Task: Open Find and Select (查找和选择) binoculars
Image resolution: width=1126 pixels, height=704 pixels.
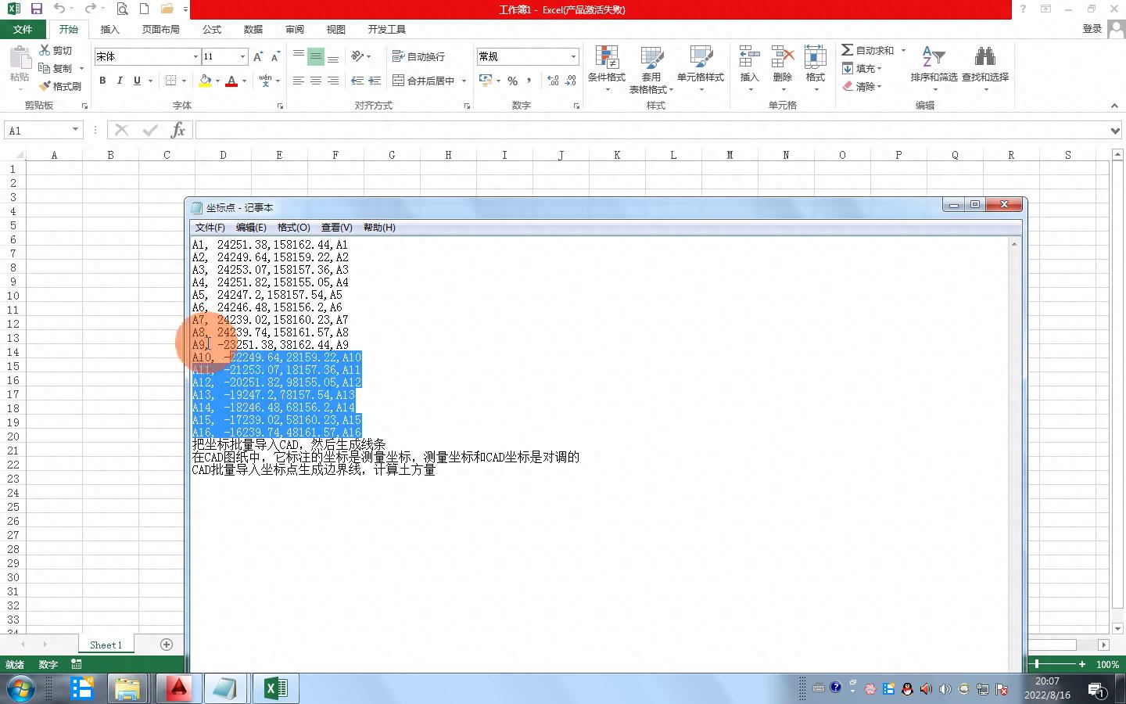Action: [984, 68]
